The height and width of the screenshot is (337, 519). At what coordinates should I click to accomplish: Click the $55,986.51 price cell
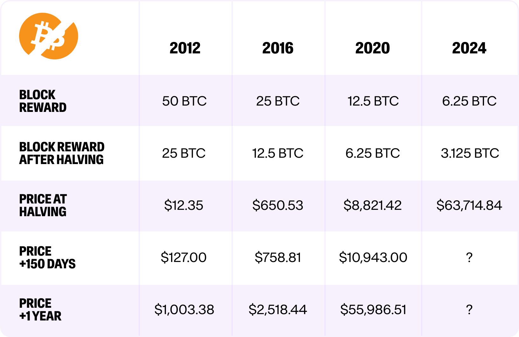pos(373,310)
